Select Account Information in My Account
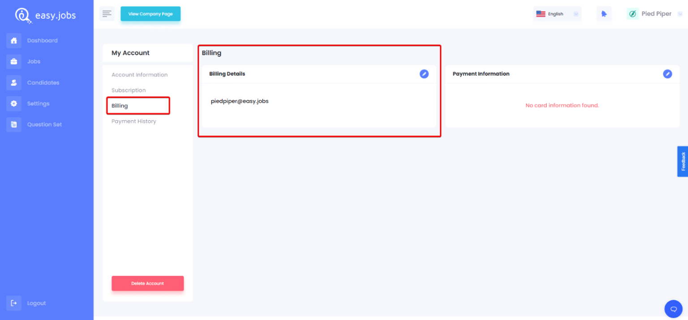 tap(140, 74)
